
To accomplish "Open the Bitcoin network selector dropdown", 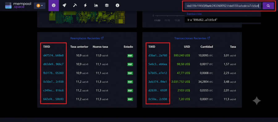I will (x=40, y=6).
